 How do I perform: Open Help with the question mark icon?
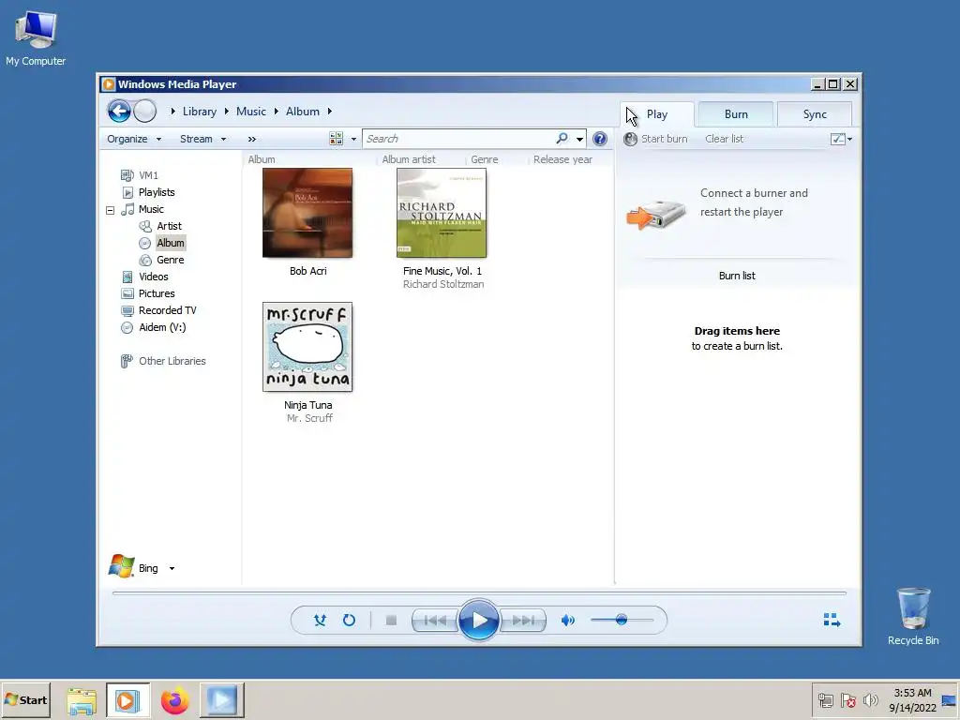coord(600,139)
